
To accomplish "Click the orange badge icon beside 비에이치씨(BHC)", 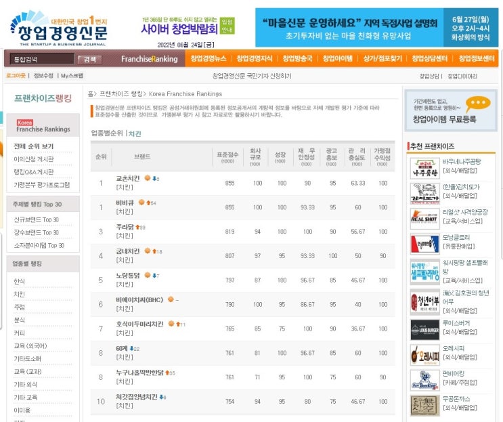I will click(171, 299).
